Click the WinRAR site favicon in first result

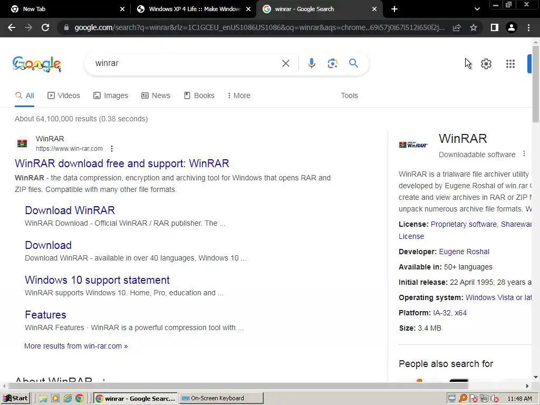[x=22, y=143]
